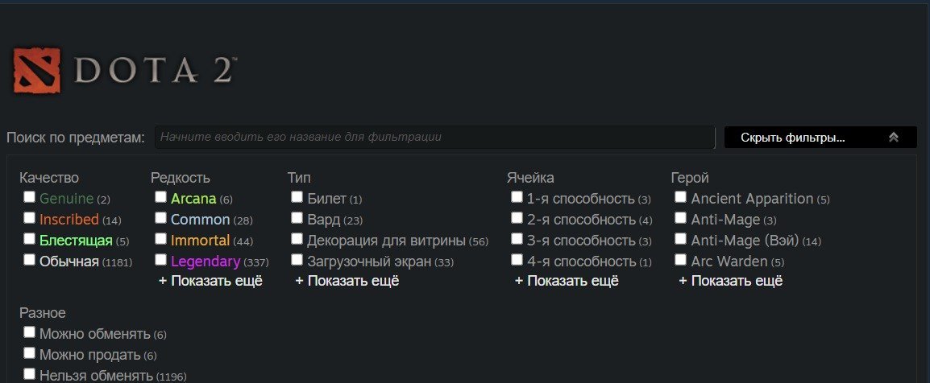Enable the Arcana rarity filter
930x383 pixels.
(160, 197)
